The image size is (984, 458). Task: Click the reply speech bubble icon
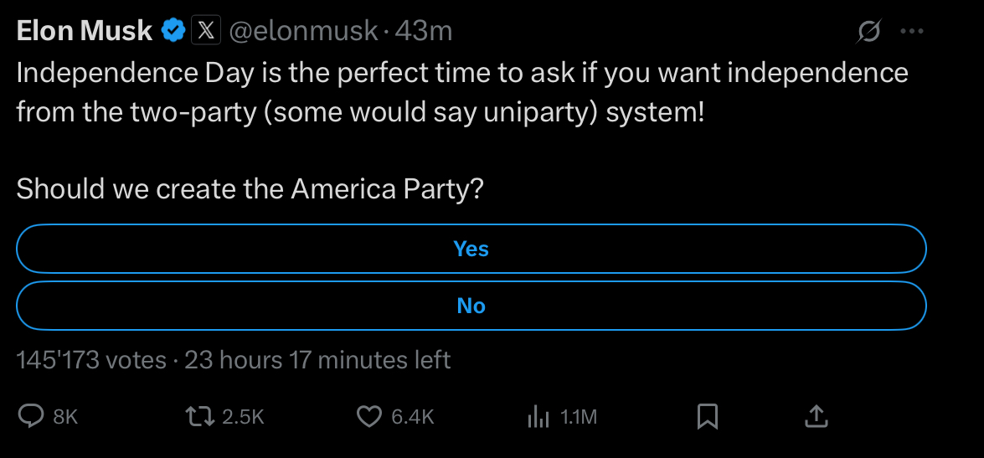(31, 416)
